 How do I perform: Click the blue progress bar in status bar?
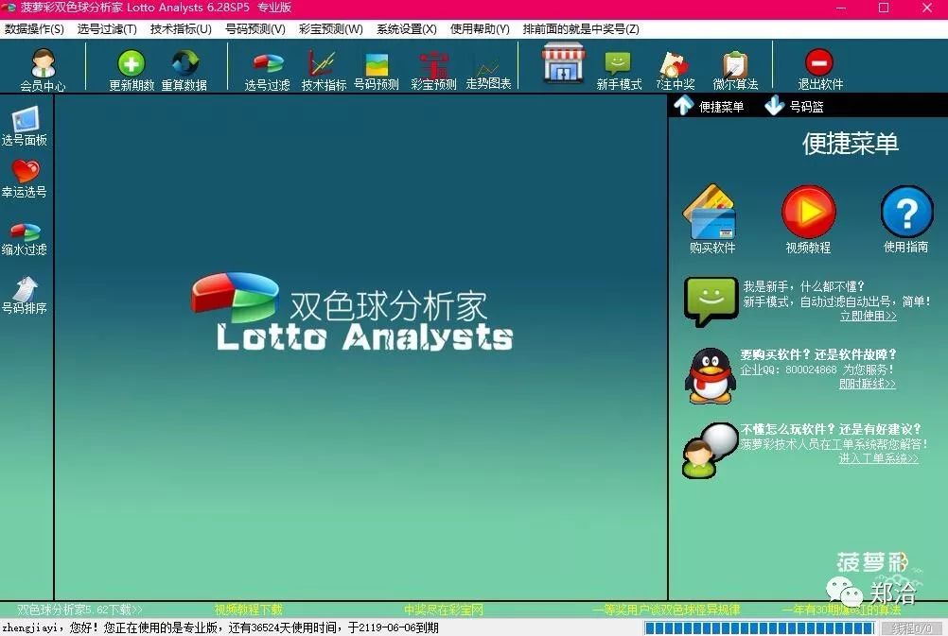point(760,628)
